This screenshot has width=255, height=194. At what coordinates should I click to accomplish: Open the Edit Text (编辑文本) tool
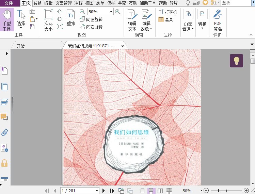132,20
